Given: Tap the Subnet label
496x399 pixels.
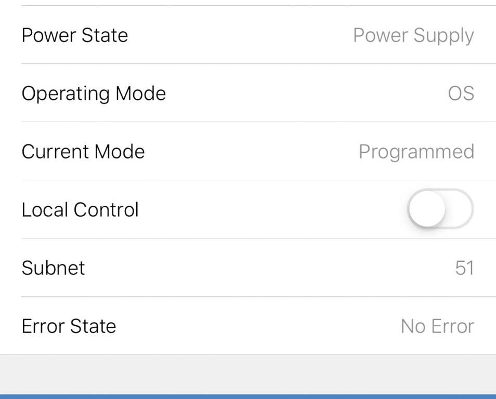Looking at the screenshot, I should tap(53, 268).
